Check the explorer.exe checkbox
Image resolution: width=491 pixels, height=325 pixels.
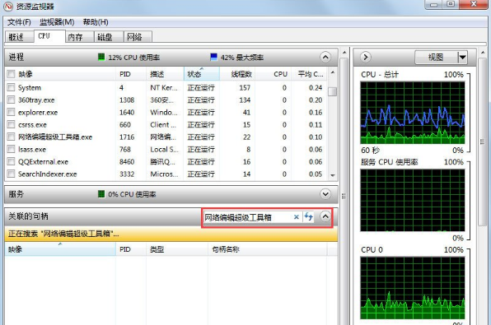(11, 112)
